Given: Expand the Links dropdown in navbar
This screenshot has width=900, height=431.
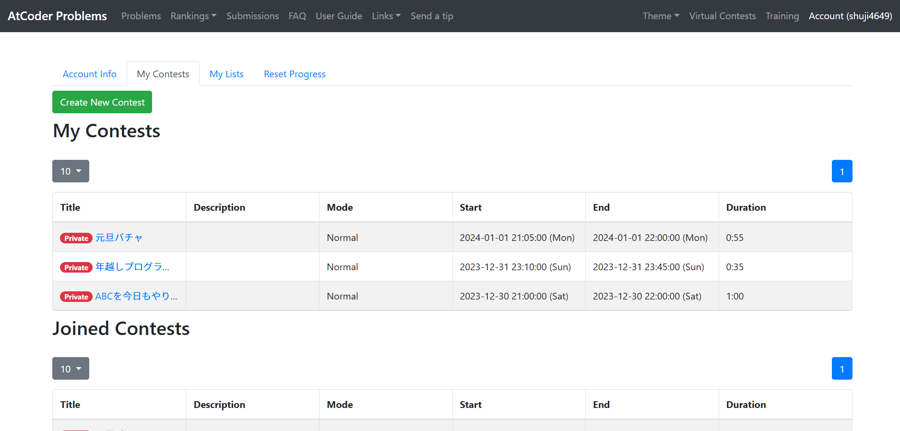Looking at the screenshot, I should 386,16.
